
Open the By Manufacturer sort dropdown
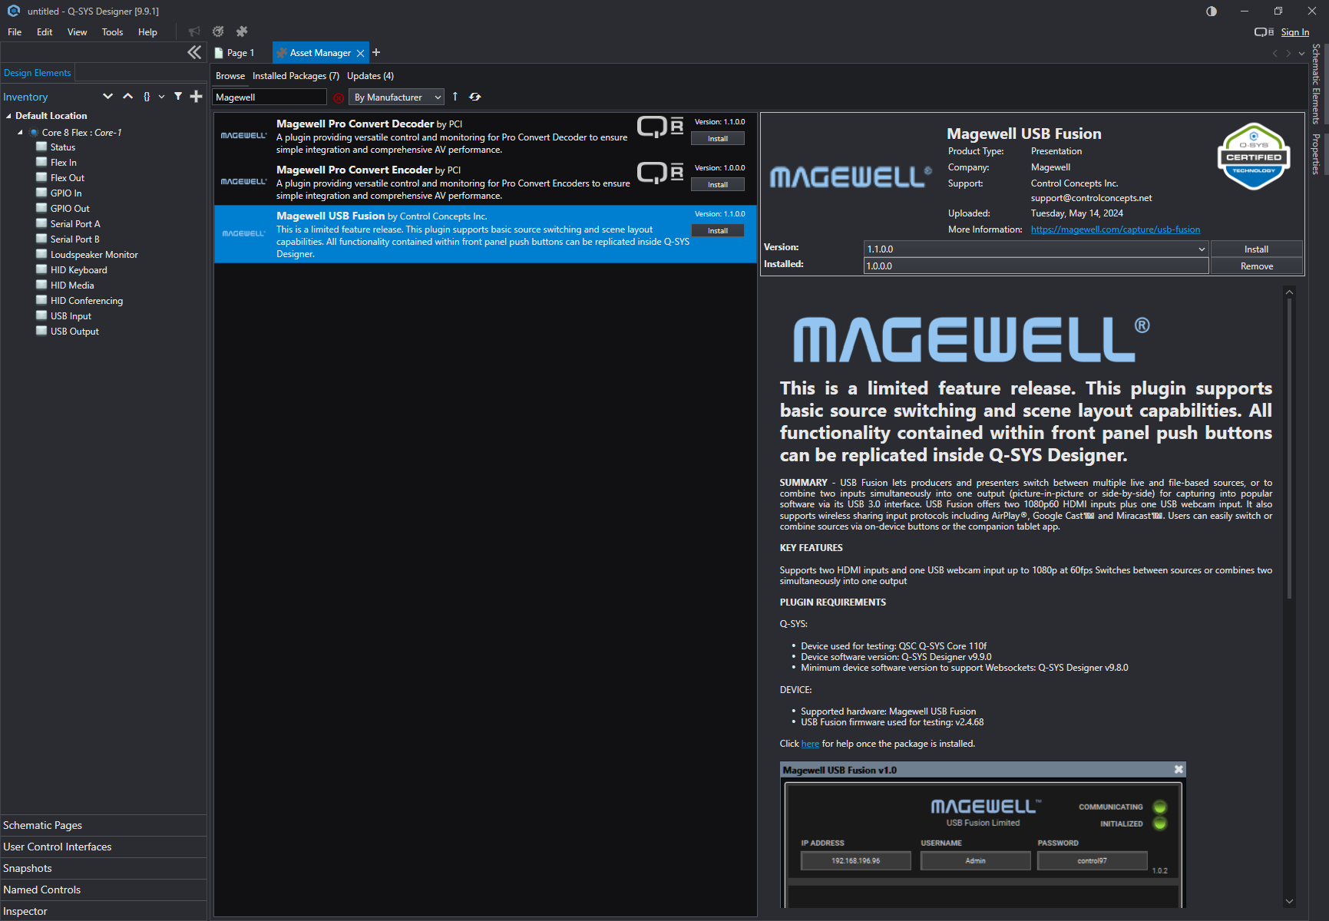[396, 97]
